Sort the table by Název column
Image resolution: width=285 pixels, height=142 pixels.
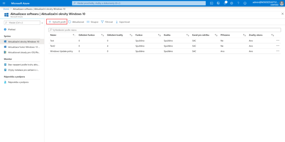(x=74, y=35)
